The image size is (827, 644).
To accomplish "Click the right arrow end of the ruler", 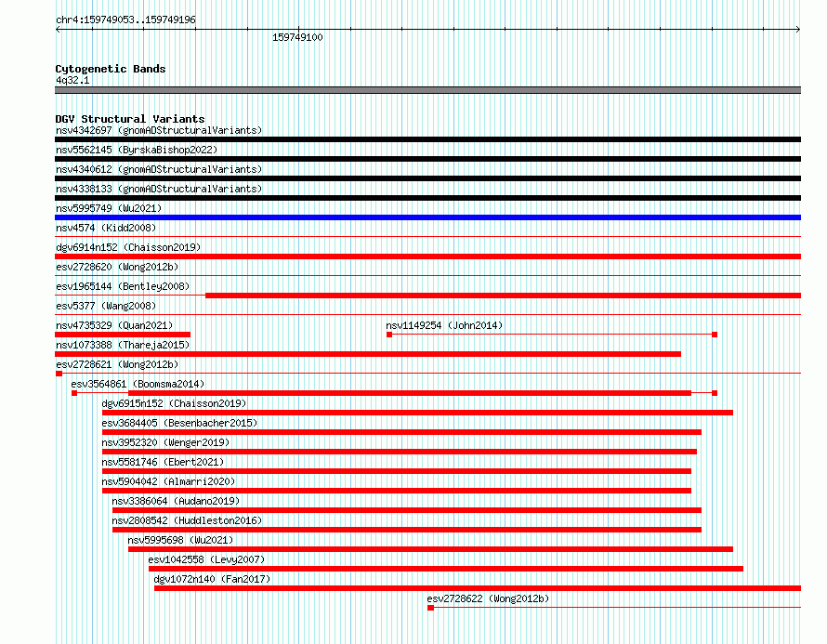I will 798,30.
